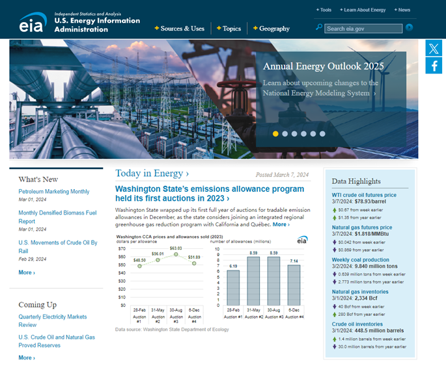Expand the Geography menu
The image size is (446, 366).
[272, 29]
